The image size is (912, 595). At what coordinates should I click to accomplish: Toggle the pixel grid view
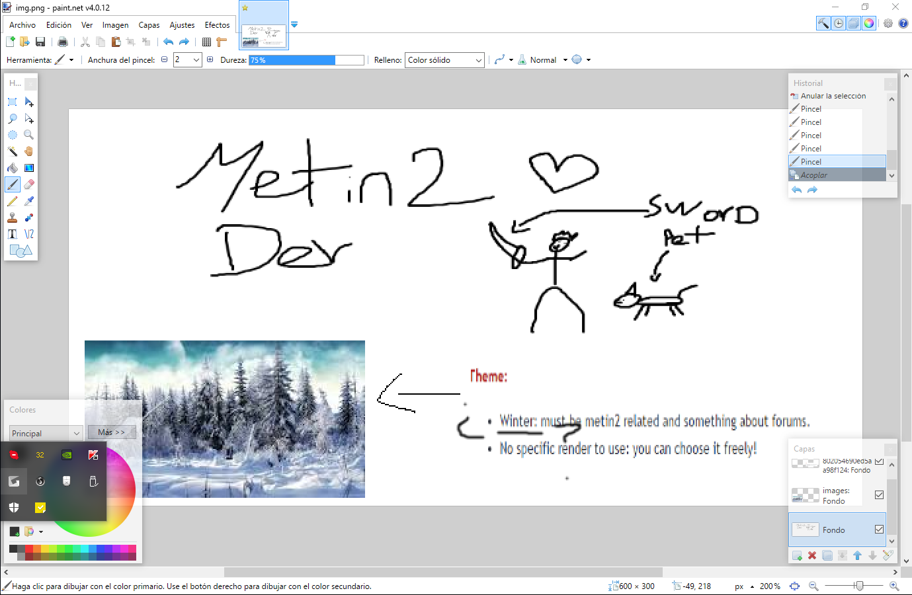(207, 42)
